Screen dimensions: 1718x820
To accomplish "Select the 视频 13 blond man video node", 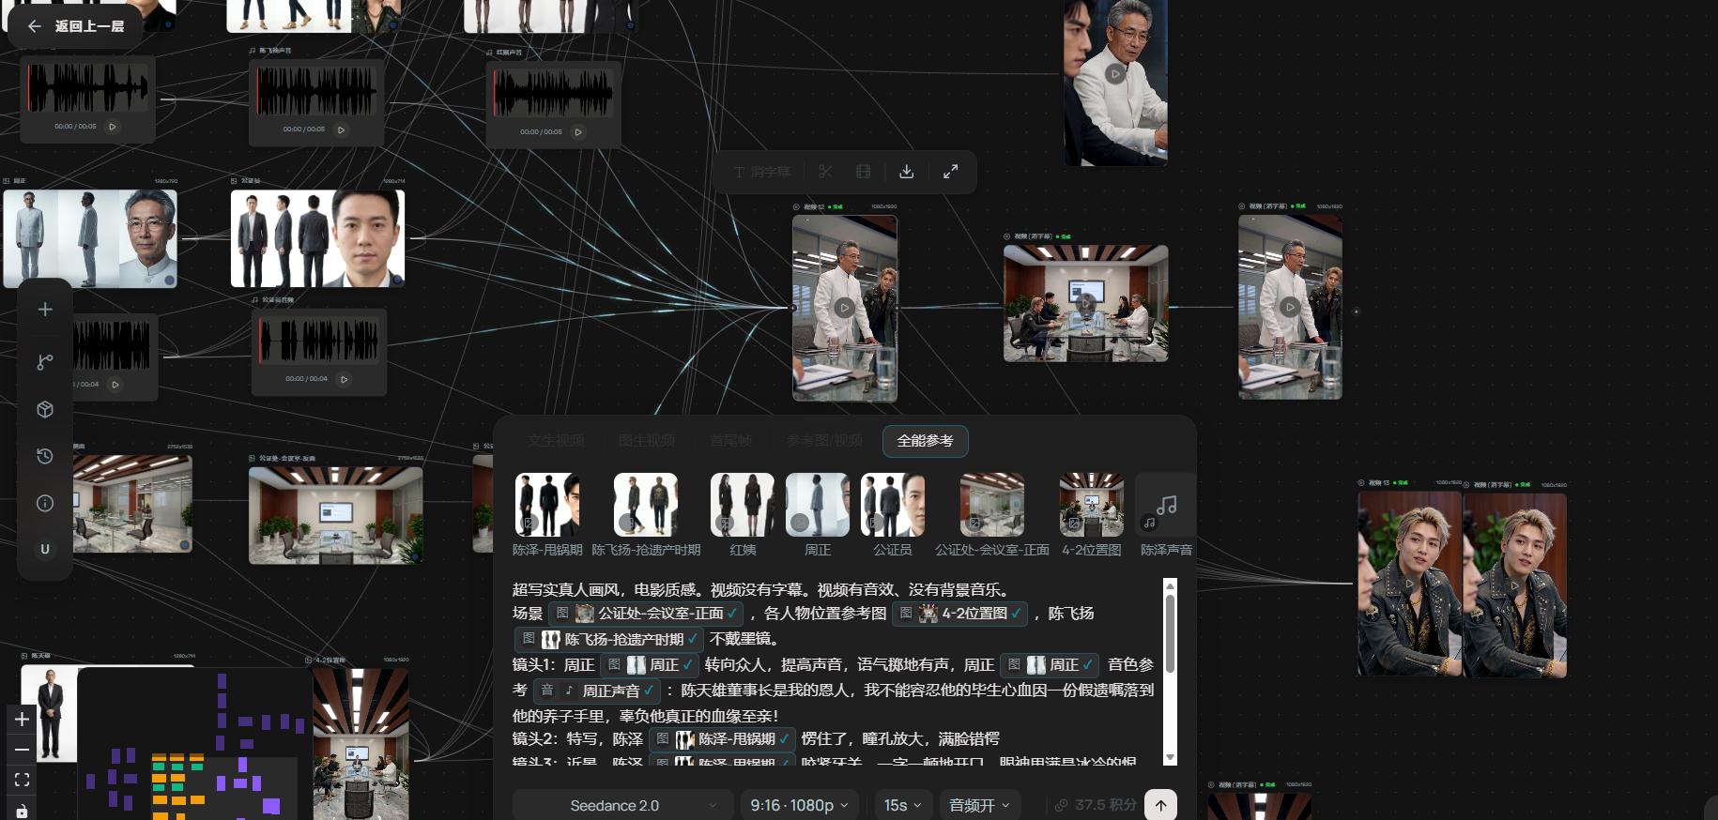I will pyautogui.click(x=1410, y=584).
